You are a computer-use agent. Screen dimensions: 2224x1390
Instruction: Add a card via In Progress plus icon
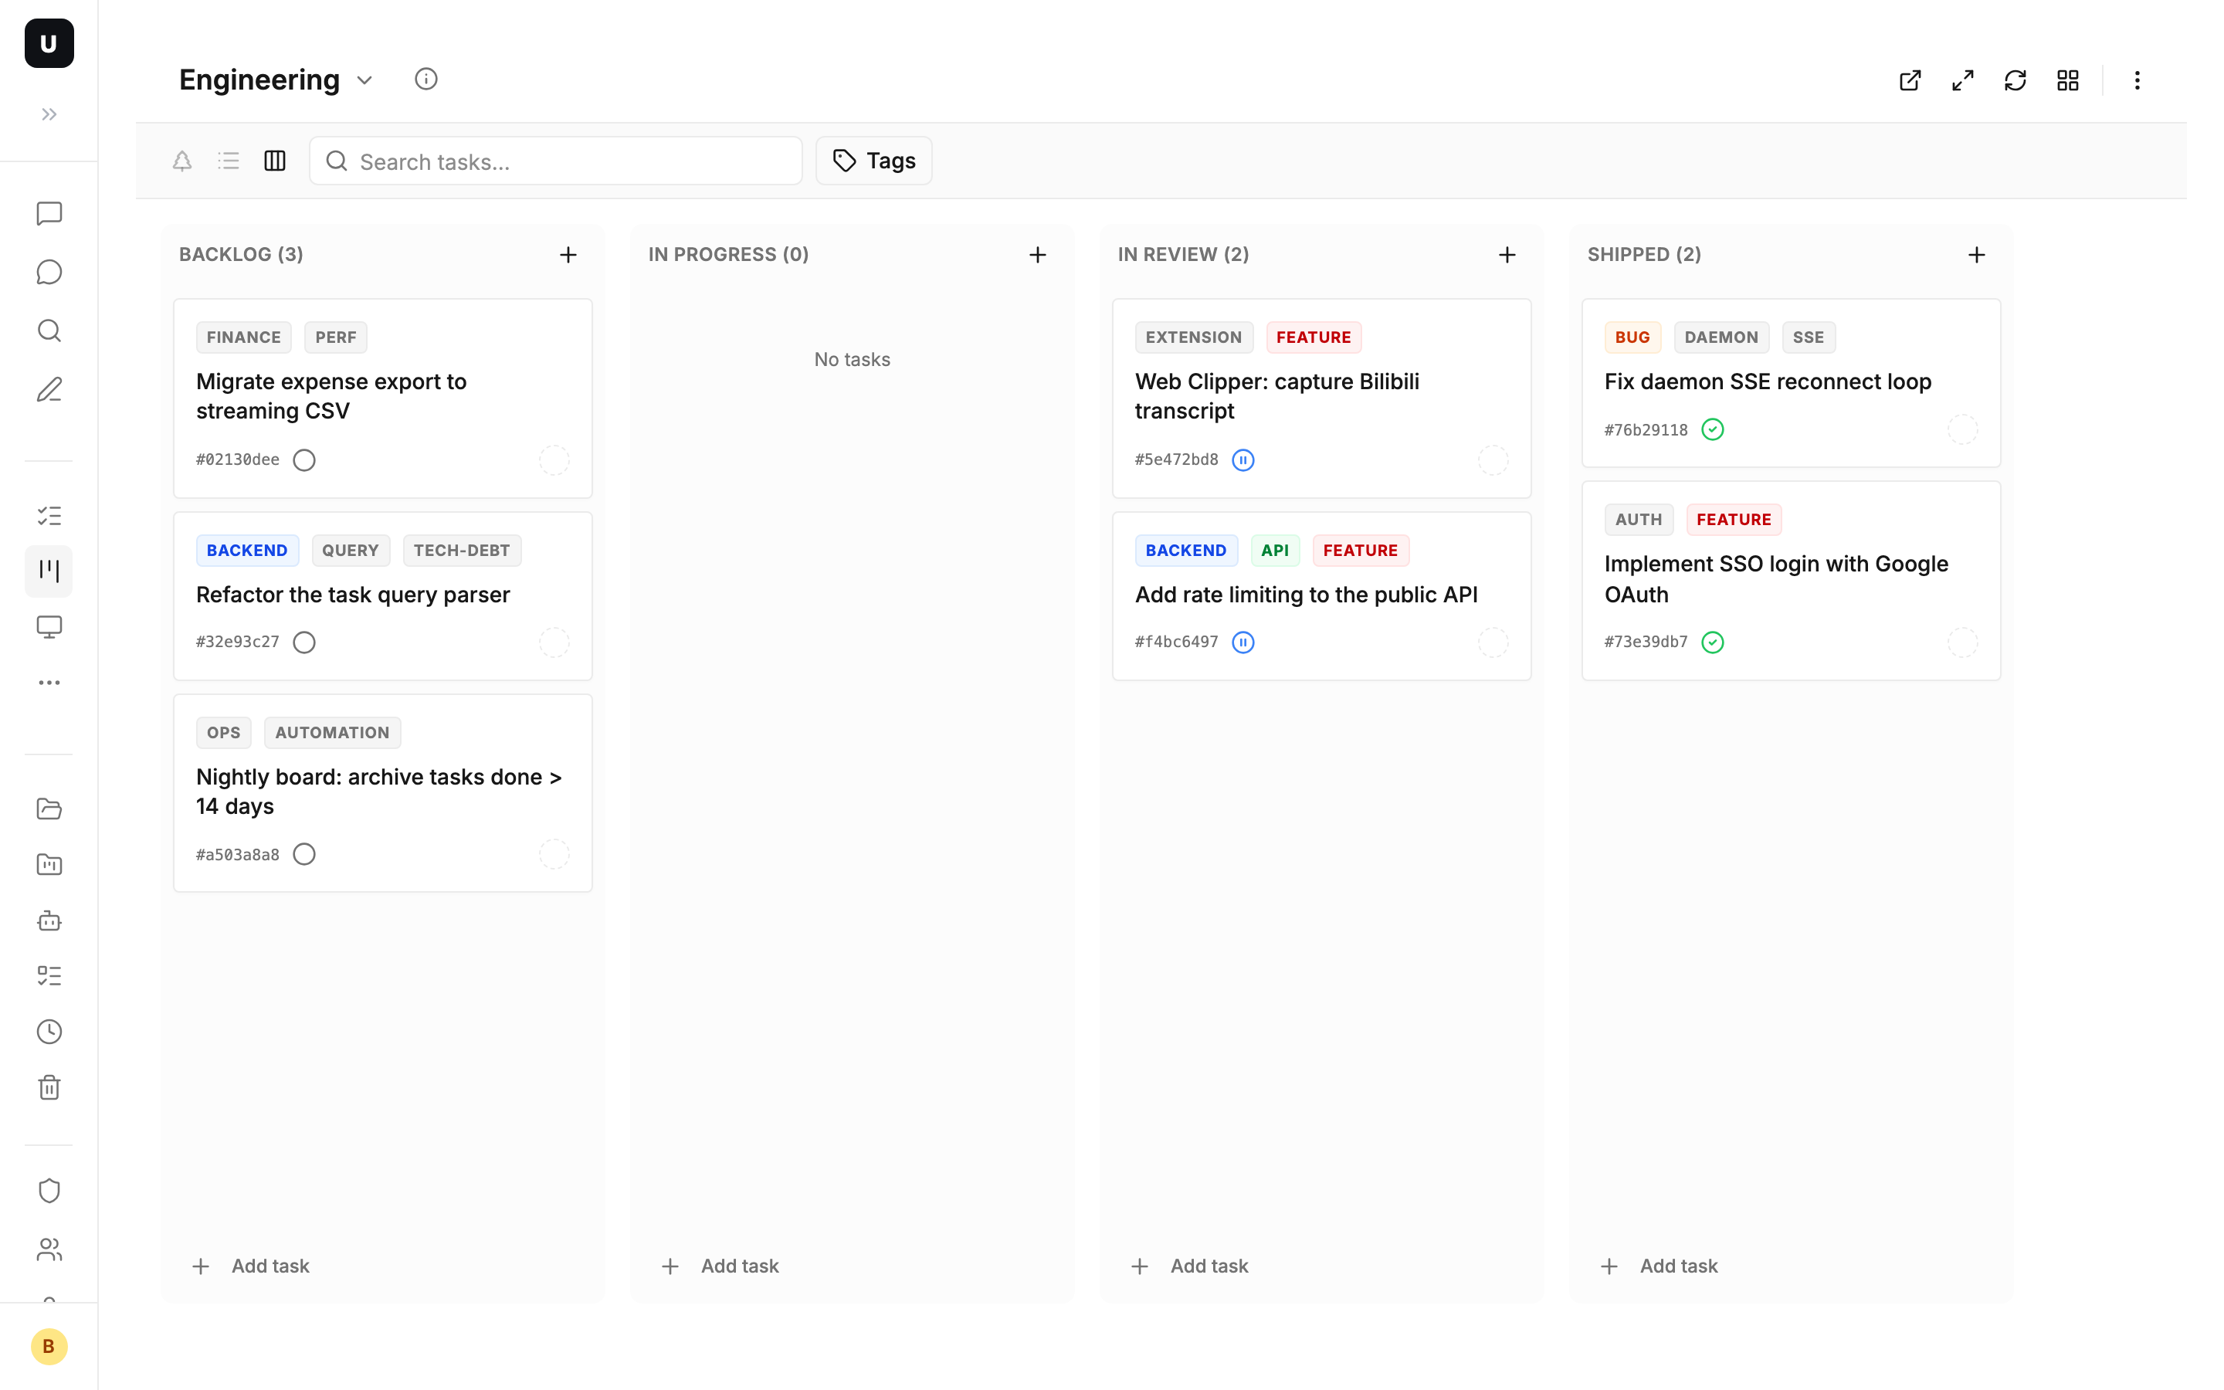click(x=1038, y=255)
